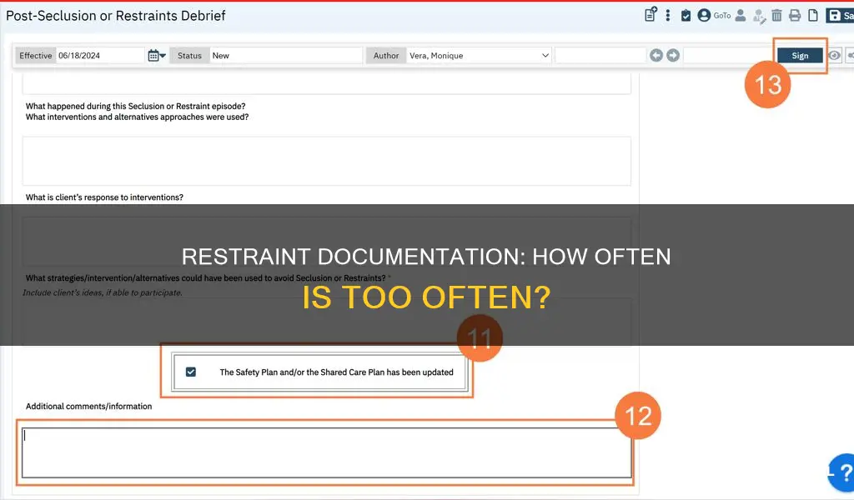854x500 pixels.
Task: Click the text box under episode interventions question
Action: 326,161
